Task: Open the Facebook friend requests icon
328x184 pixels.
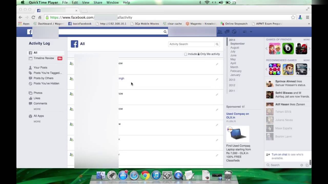Action: (x=220, y=32)
